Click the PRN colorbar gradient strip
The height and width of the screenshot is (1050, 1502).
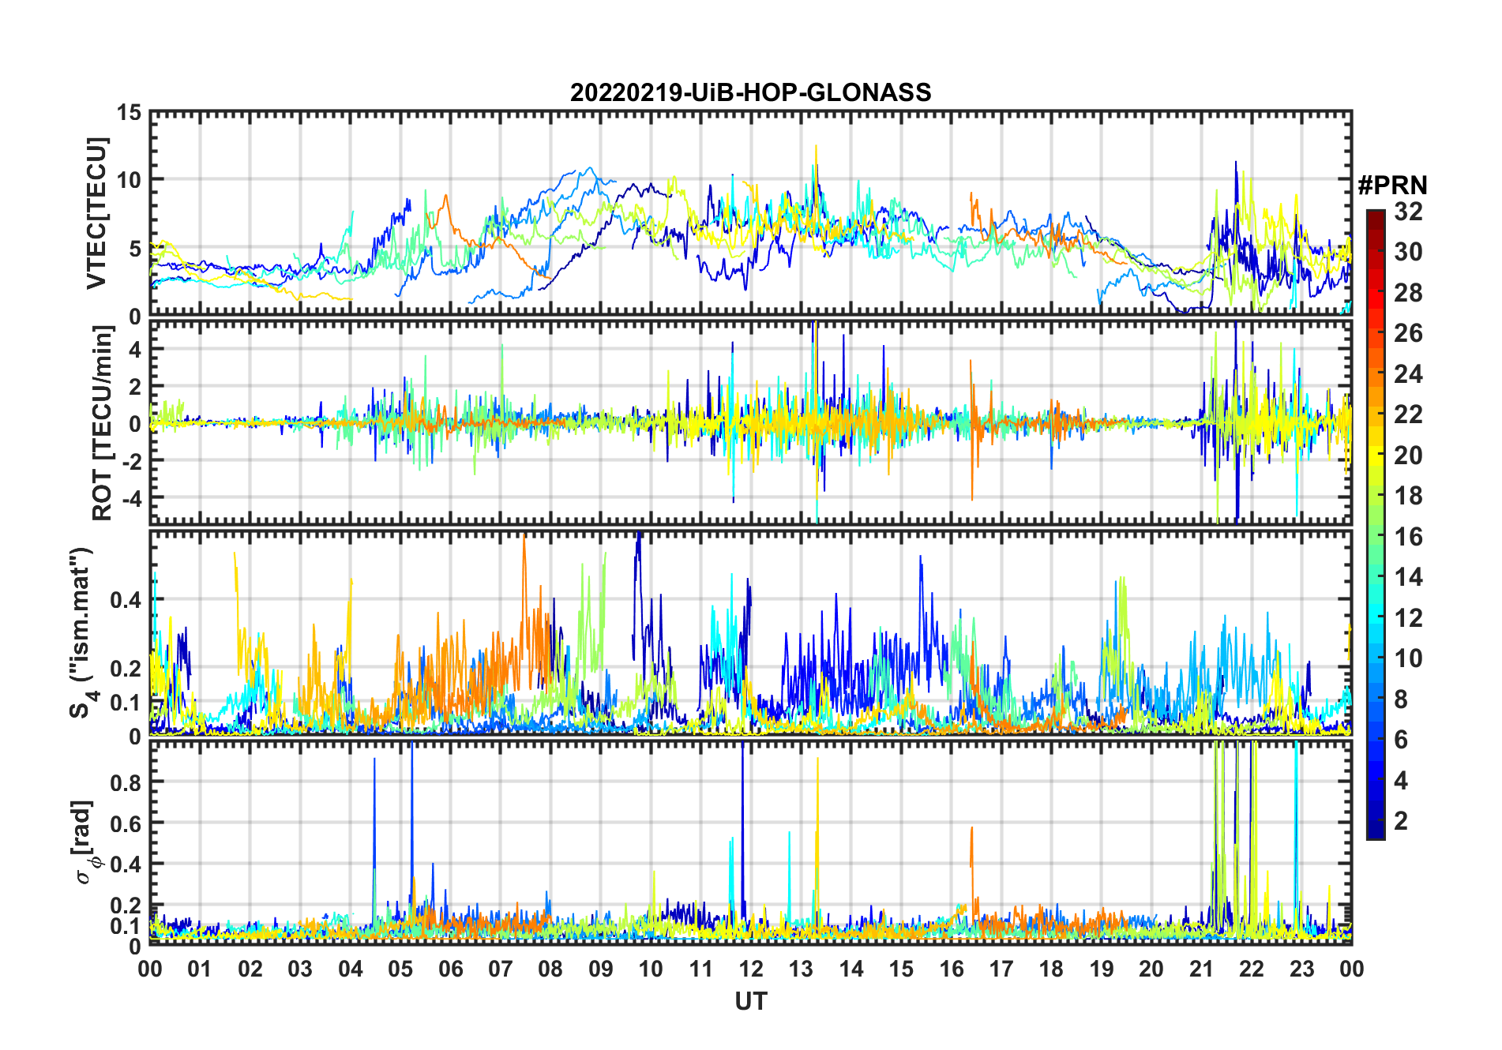pyautogui.click(x=1376, y=524)
